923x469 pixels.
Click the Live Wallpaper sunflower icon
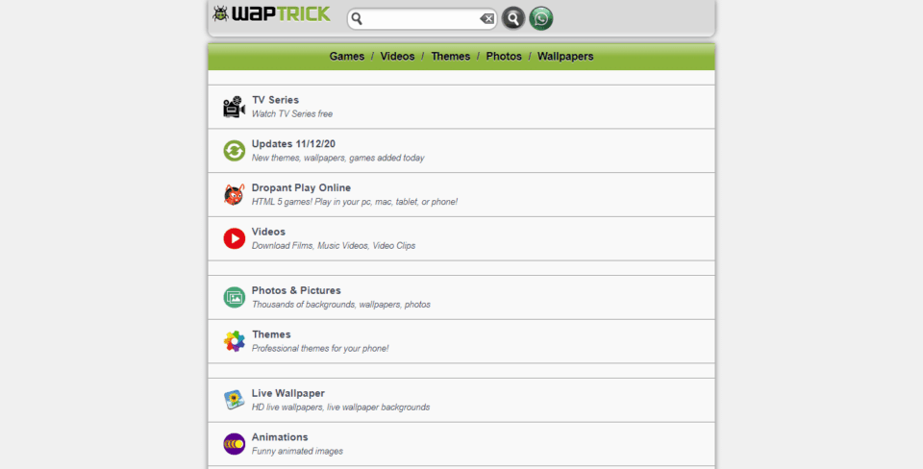point(235,400)
